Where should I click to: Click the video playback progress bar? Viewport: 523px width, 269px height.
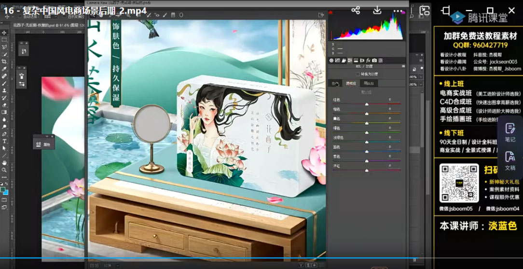pos(261,258)
